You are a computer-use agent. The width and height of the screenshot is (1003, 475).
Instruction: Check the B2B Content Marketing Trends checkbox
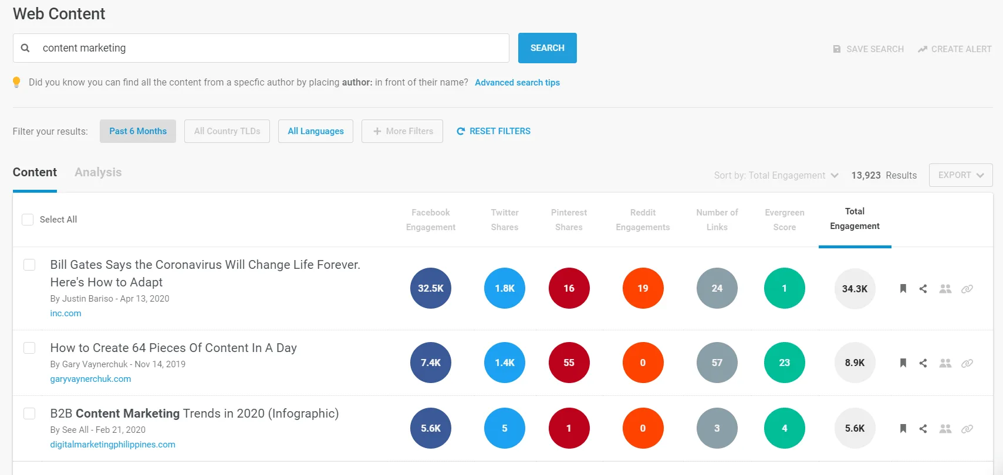29,414
